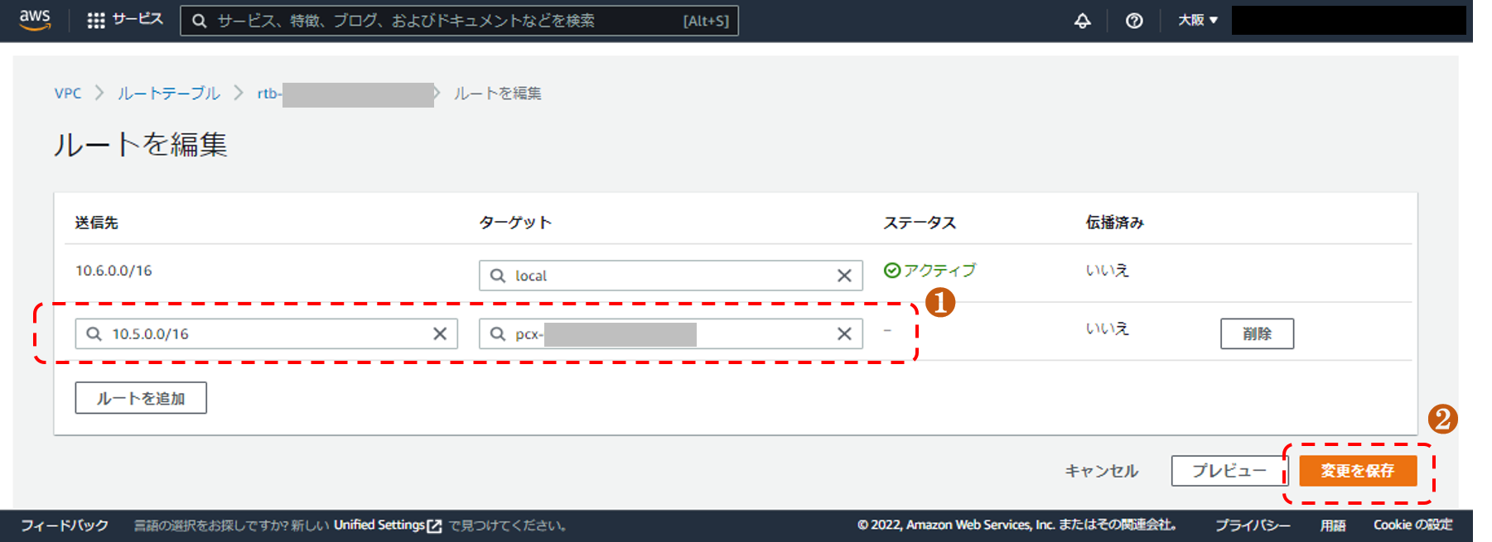The width and height of the screenshot is (1492, 542).
Task: Click the 変更を保存 button
Action: (x=1357, y=471)
